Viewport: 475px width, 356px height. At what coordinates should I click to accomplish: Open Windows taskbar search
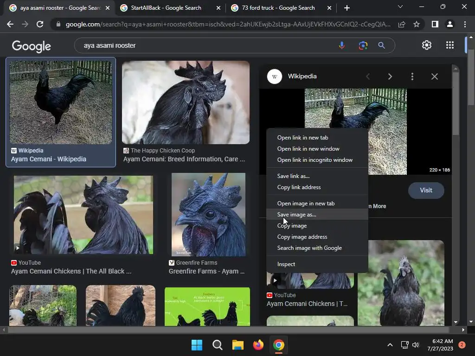pos(217,345)
